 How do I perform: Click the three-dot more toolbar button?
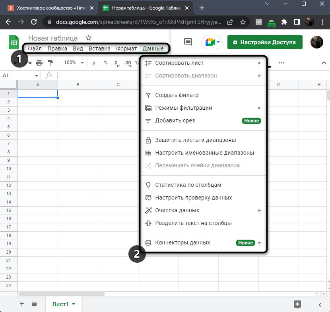click(x=281, y=62)
